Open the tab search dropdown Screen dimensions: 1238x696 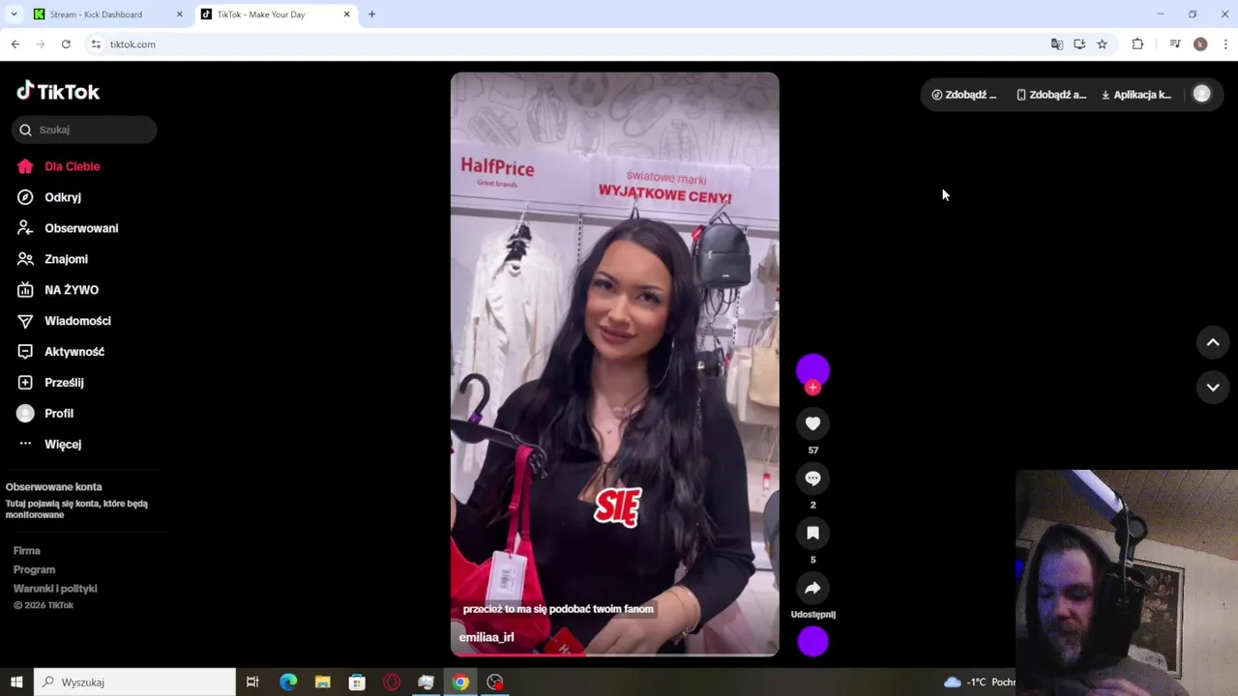click(x=14, y=14)
